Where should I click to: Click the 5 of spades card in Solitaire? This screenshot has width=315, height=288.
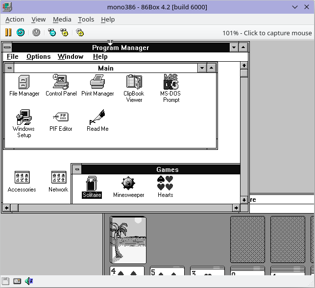click(x=167, y=271)
